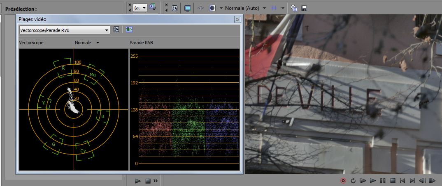Open the small preset dropdown near Présélection
The image size is (442, 186).
[140, 8]
